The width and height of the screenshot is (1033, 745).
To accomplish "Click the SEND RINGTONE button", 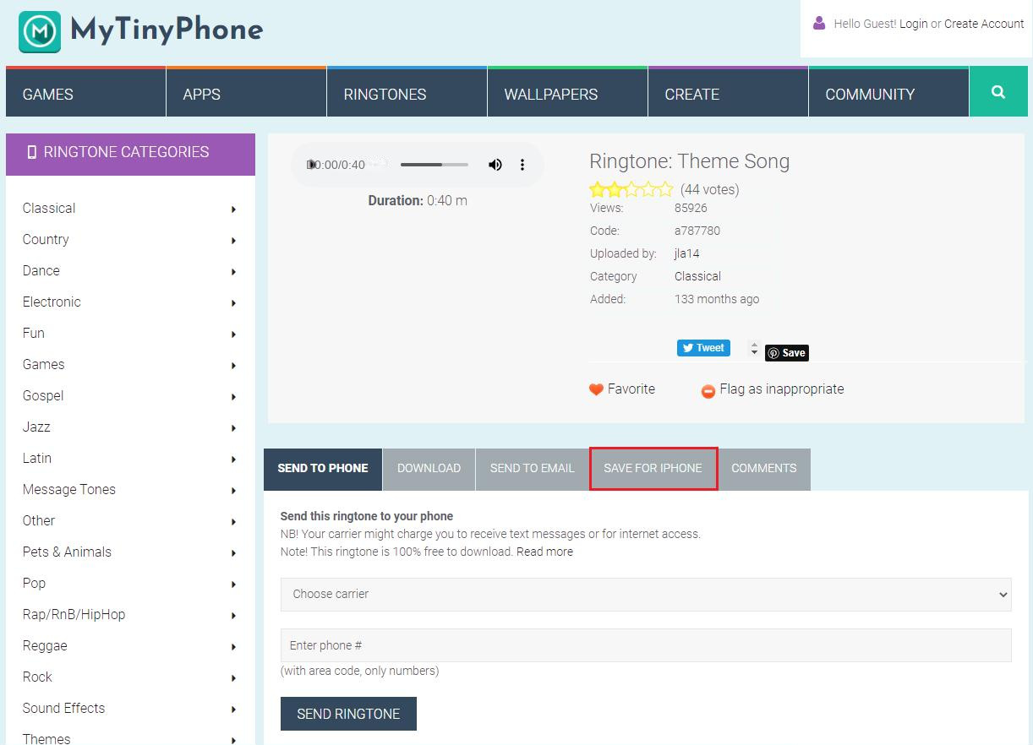I will (348, 714).
